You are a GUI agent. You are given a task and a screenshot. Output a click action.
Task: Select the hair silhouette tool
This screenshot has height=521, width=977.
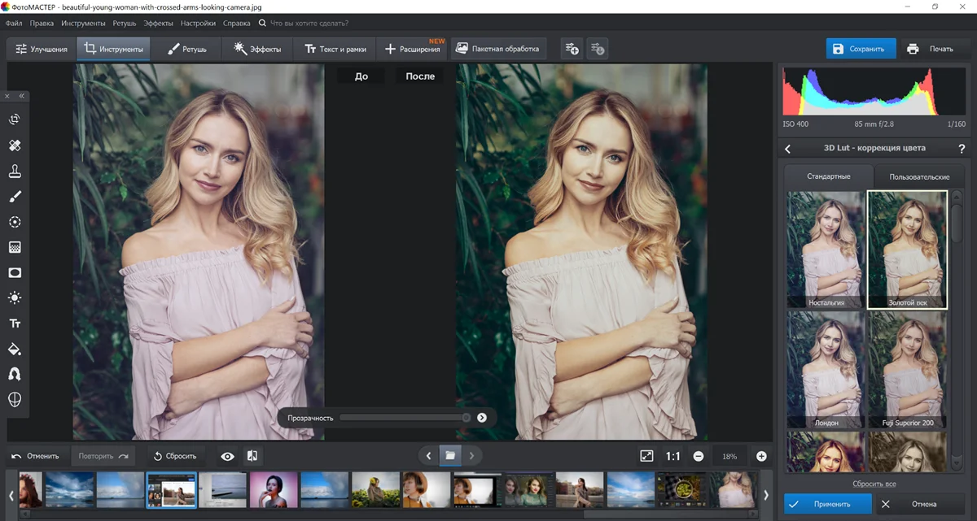15,375
